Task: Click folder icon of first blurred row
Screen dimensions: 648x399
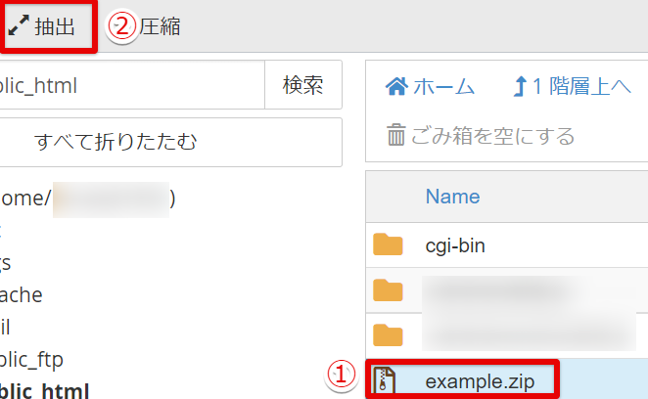Action: point(388,289)
